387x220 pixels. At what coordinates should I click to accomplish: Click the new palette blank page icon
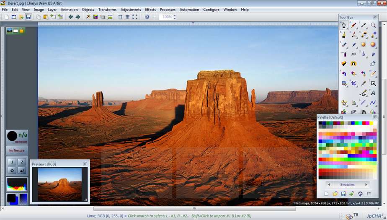tap(326, 194)
